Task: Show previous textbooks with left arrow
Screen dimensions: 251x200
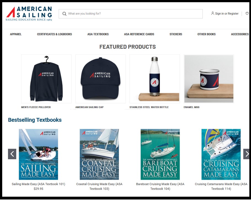Action: click(12, 154)
